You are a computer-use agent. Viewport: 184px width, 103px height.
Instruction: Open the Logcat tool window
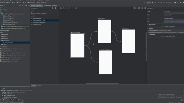coord(21,100)
